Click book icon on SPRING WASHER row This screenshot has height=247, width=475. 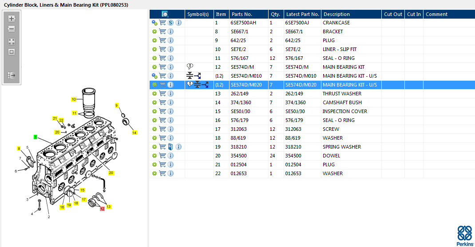170,147
